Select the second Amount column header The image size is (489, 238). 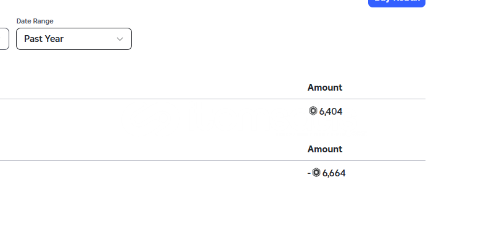pyautogui.click(x=324, y=149)
